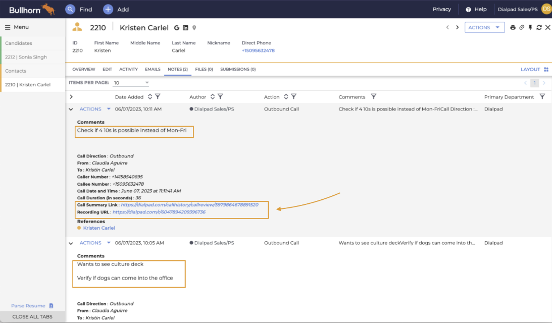Open the Recording URL link

pyautogui.click(x=159, y=212)
